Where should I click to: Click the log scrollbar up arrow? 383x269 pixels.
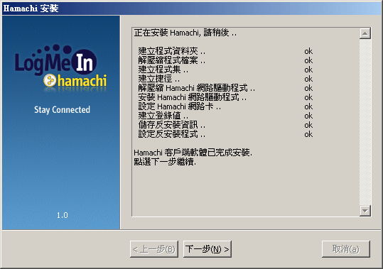[365, 33]
